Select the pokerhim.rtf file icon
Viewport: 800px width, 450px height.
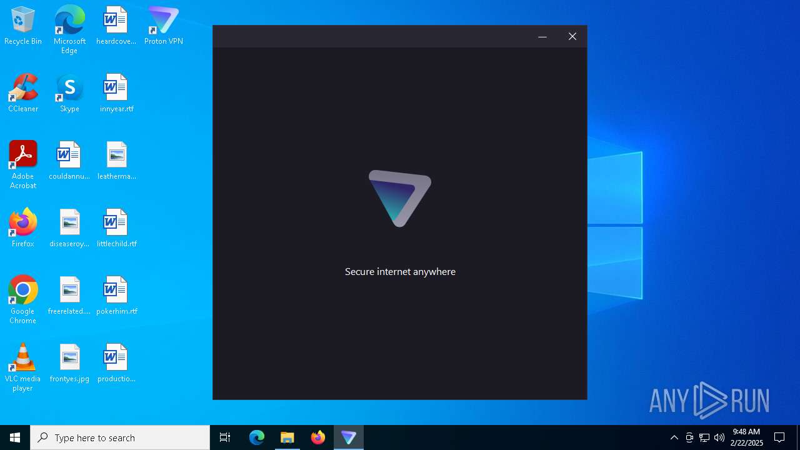tap(116, 296)
